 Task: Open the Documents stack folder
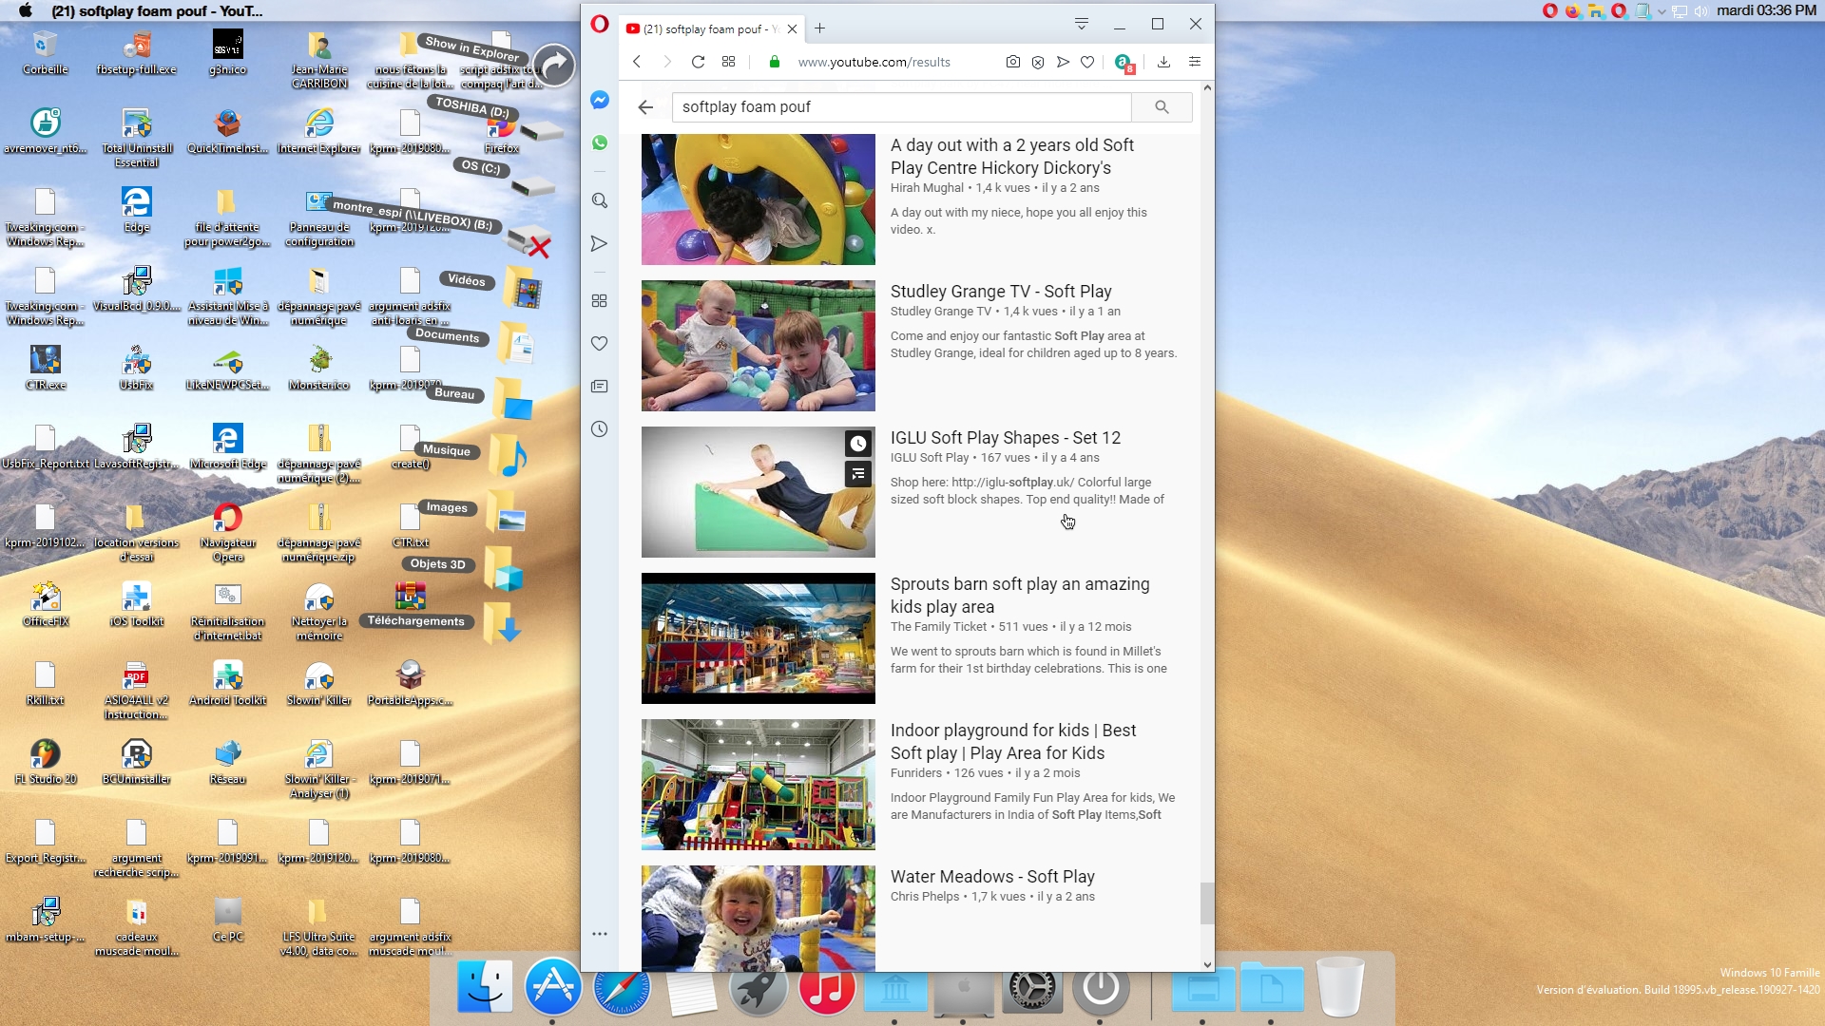516,342
